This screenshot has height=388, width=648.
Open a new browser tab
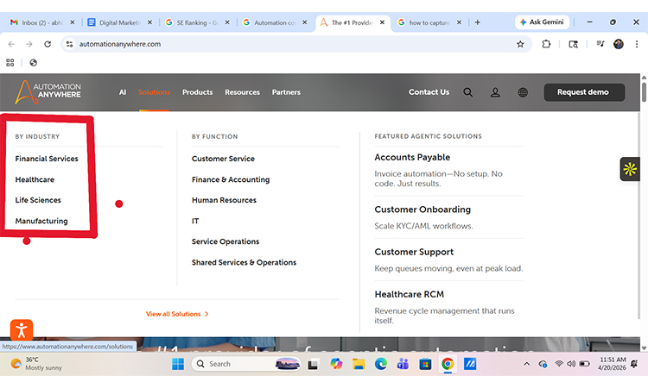coord(477,22)
